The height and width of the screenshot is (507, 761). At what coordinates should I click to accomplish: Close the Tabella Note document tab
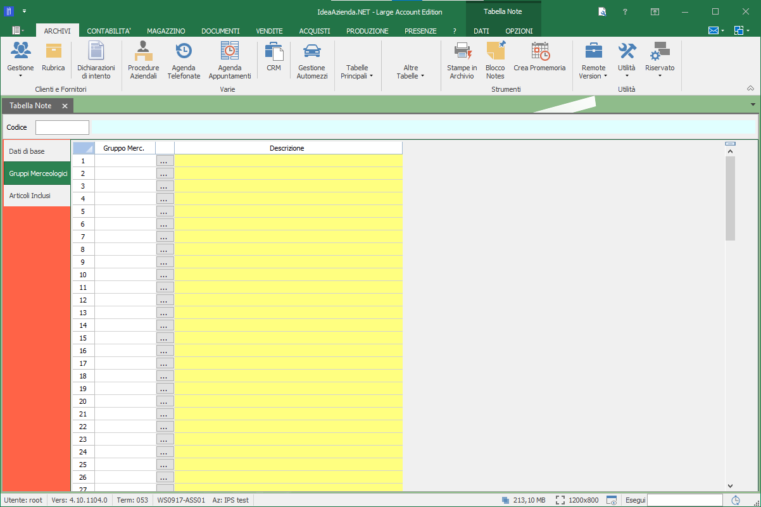pyautogui.click(x=65, y=106)
